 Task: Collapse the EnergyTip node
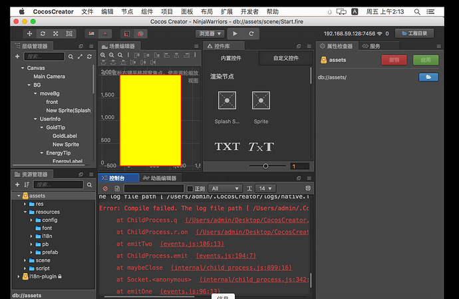[41, 153]
